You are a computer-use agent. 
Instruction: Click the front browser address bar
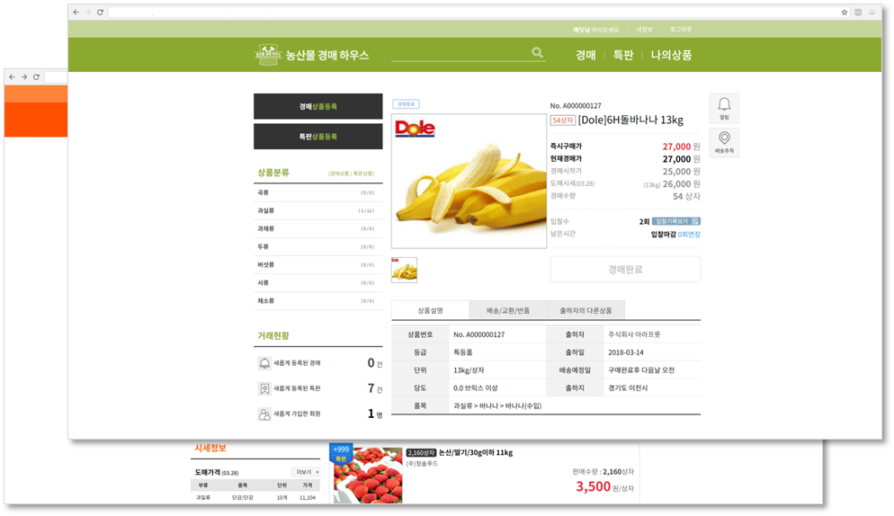[x=472, y=12]
